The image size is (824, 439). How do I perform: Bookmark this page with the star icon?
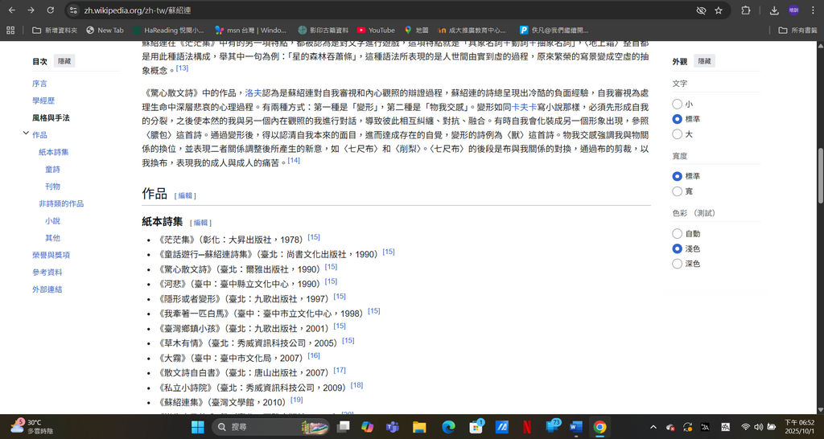[x=719, y=10]
